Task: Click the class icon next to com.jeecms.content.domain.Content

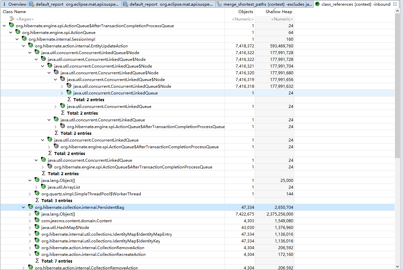Action: point(37,221)
